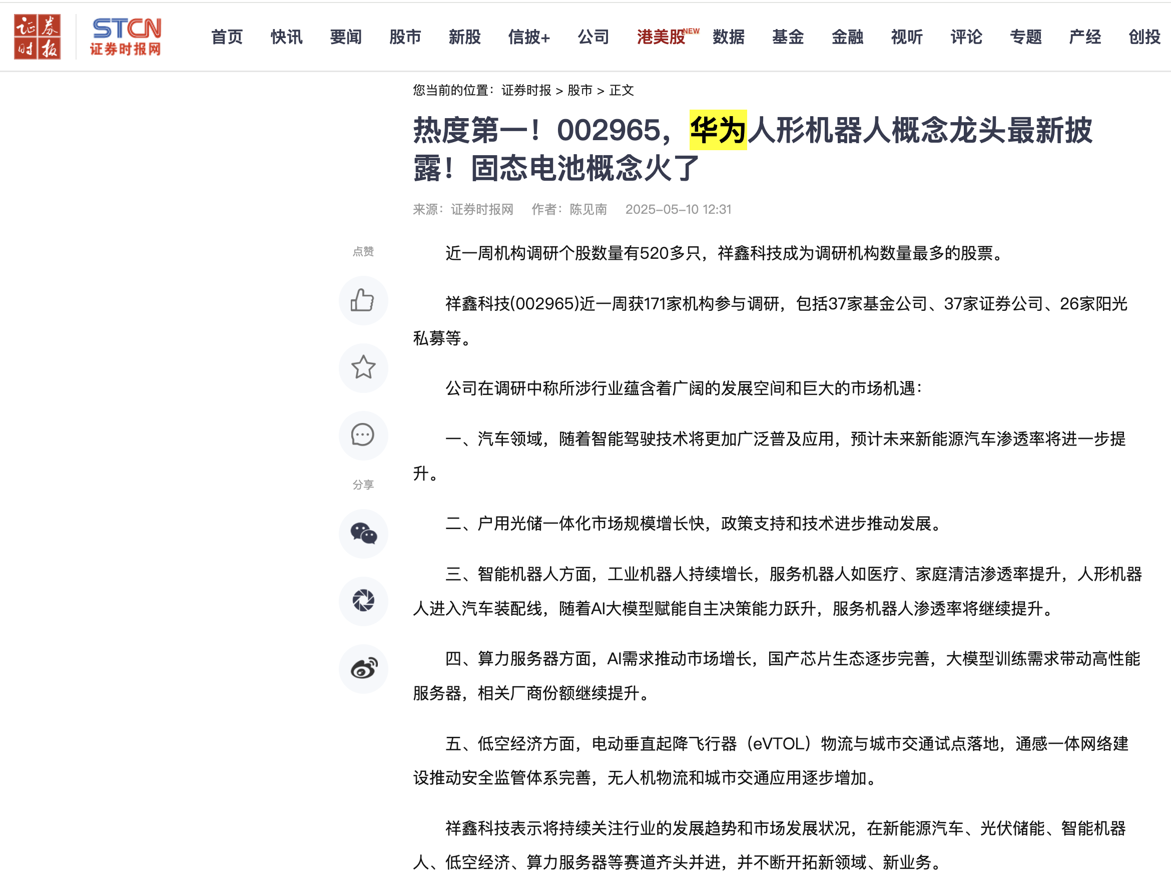Viewport: 1171px width, 892px height.
Task: Click 祥鑫科技(002965) in second paragraph
Action: click(512, 304)
